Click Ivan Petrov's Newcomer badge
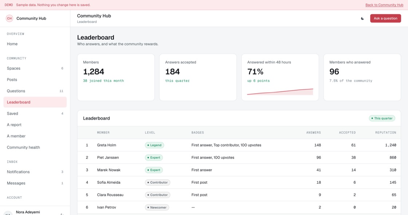Image resolution: width=408 pixels, height=215 pixels. pyautogui.click(x=157, y=207)
